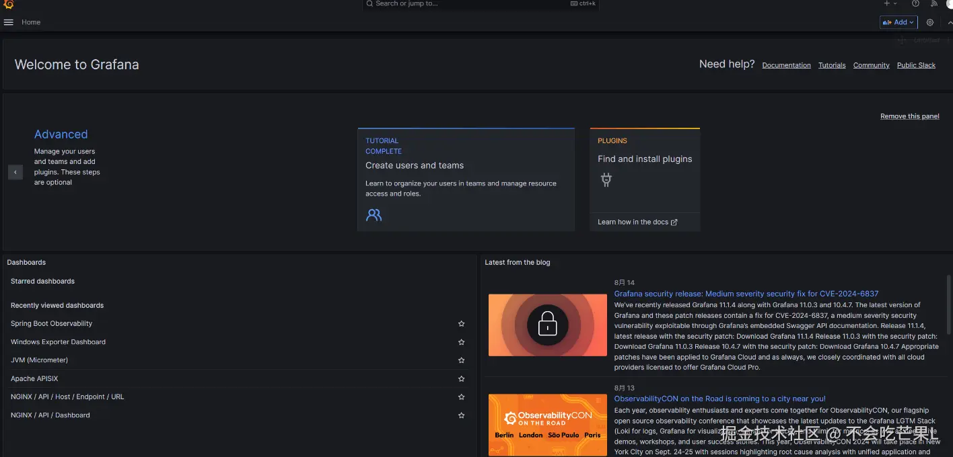Open the user profile avatar
953x457 pixels.
[x=950, y=3]
